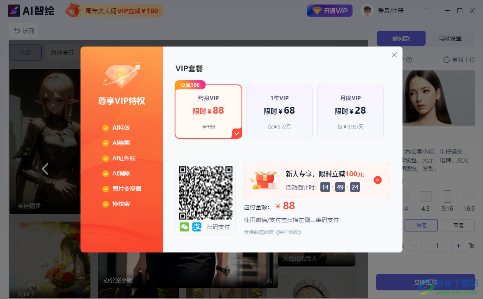Click the download icon on 办公室小姐 thumbnail
483x299 pixels.
pyautogui.click(x=269, y=280)
